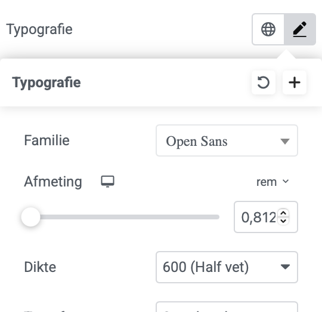Open global fonts via globe icon

coord(268,29)
